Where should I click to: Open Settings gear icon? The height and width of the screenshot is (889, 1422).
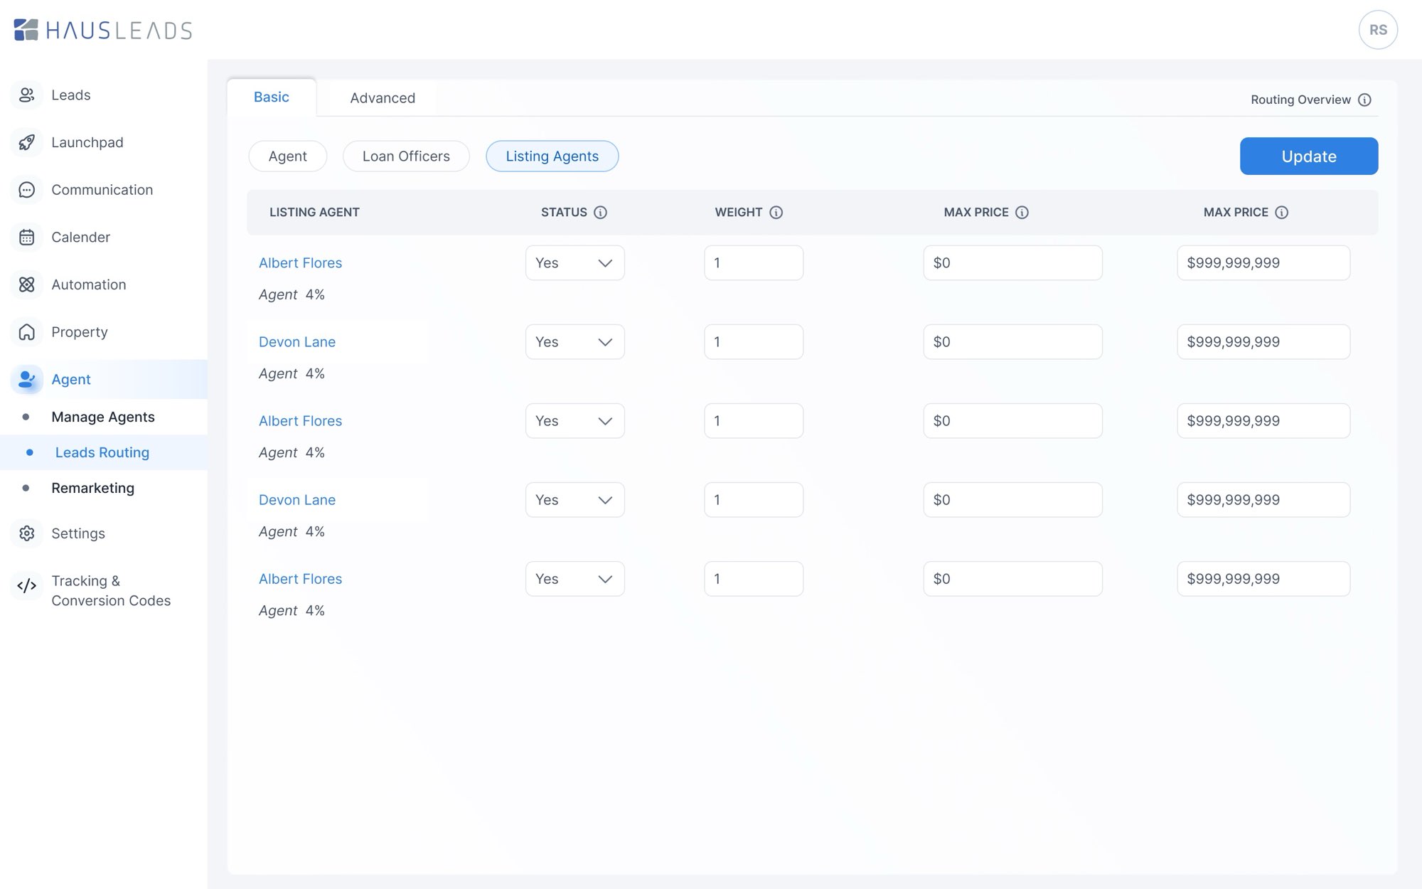click(26, 533)
